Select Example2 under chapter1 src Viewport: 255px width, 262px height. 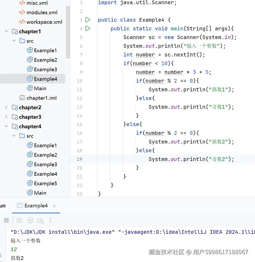(x=42, y=60)
